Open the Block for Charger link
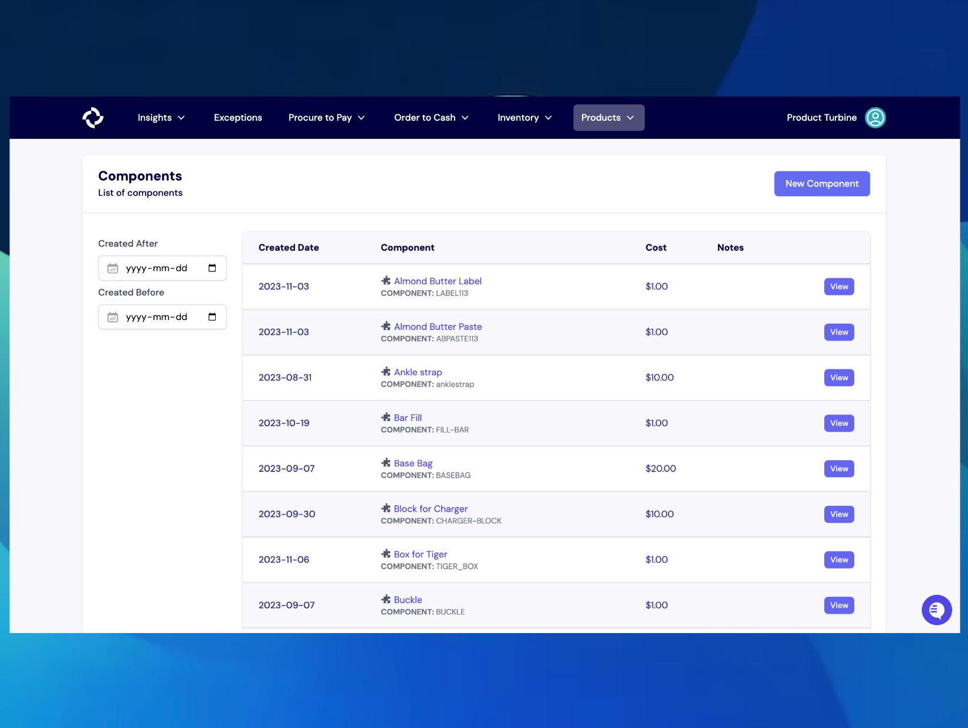 431,509
